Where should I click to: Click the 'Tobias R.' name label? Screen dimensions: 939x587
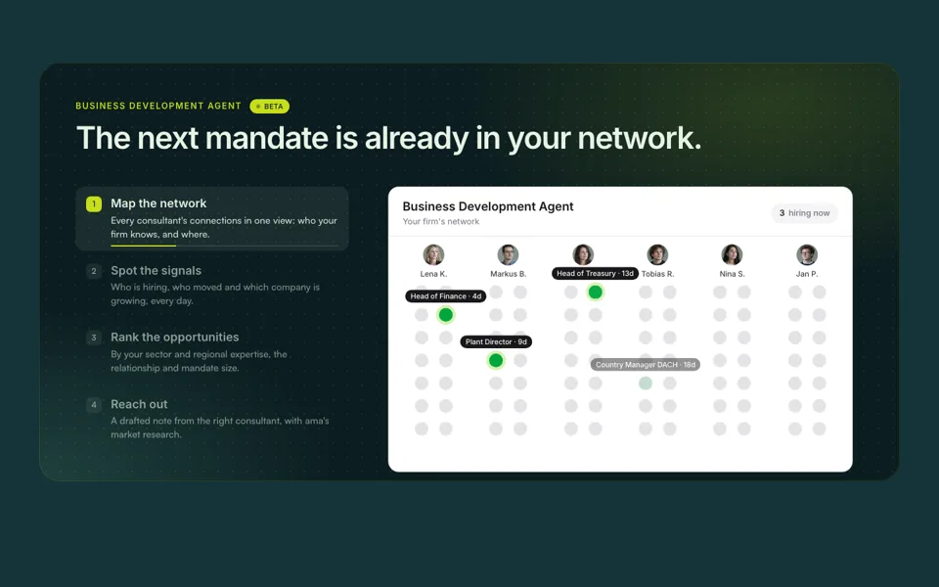pos(657,274)
